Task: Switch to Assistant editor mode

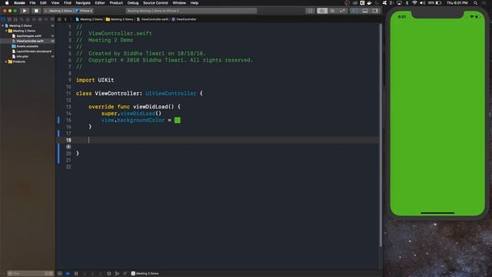Action: point(332,11)
